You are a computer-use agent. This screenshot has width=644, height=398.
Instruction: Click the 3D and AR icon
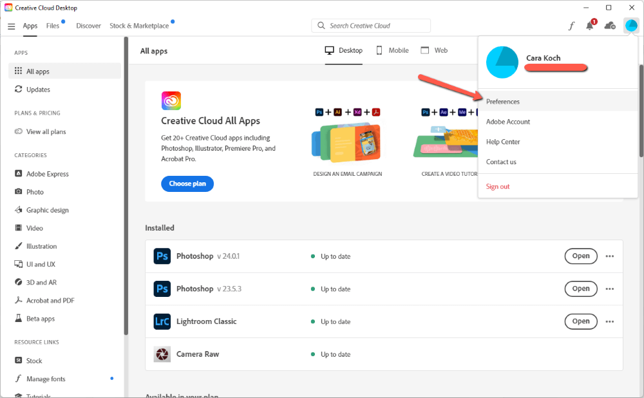(x=19, y=282)
